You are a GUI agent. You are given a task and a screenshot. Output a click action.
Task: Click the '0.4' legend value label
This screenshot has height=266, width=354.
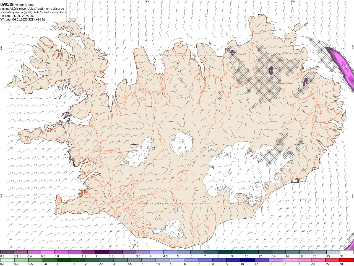click(x=30, y=256)
